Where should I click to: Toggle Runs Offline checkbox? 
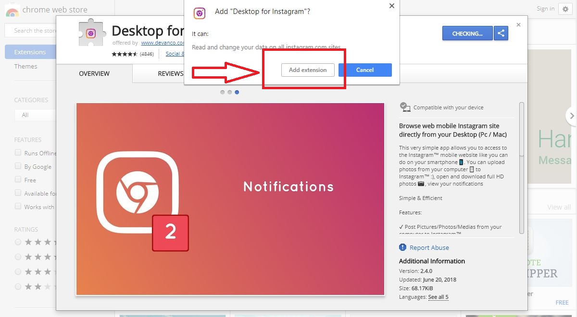click(x=18, y=153)
